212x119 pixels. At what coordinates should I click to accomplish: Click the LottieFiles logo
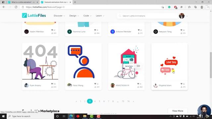click(x=34, y=16)
